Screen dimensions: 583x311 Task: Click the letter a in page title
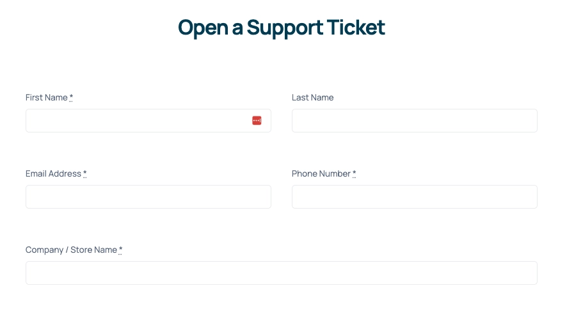pos(237,29)
